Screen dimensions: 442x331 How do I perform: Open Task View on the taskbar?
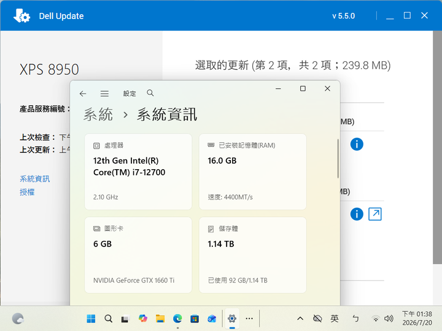click(125, 319)
